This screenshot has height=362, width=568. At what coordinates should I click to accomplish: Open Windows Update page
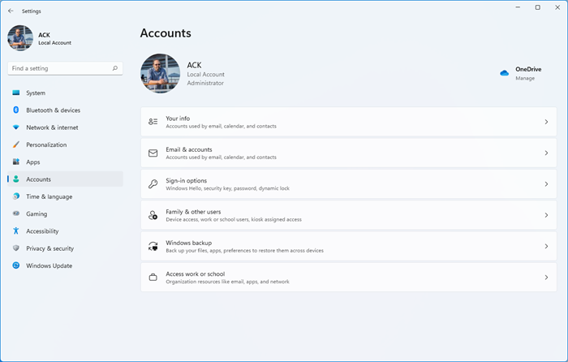(65, 265)
